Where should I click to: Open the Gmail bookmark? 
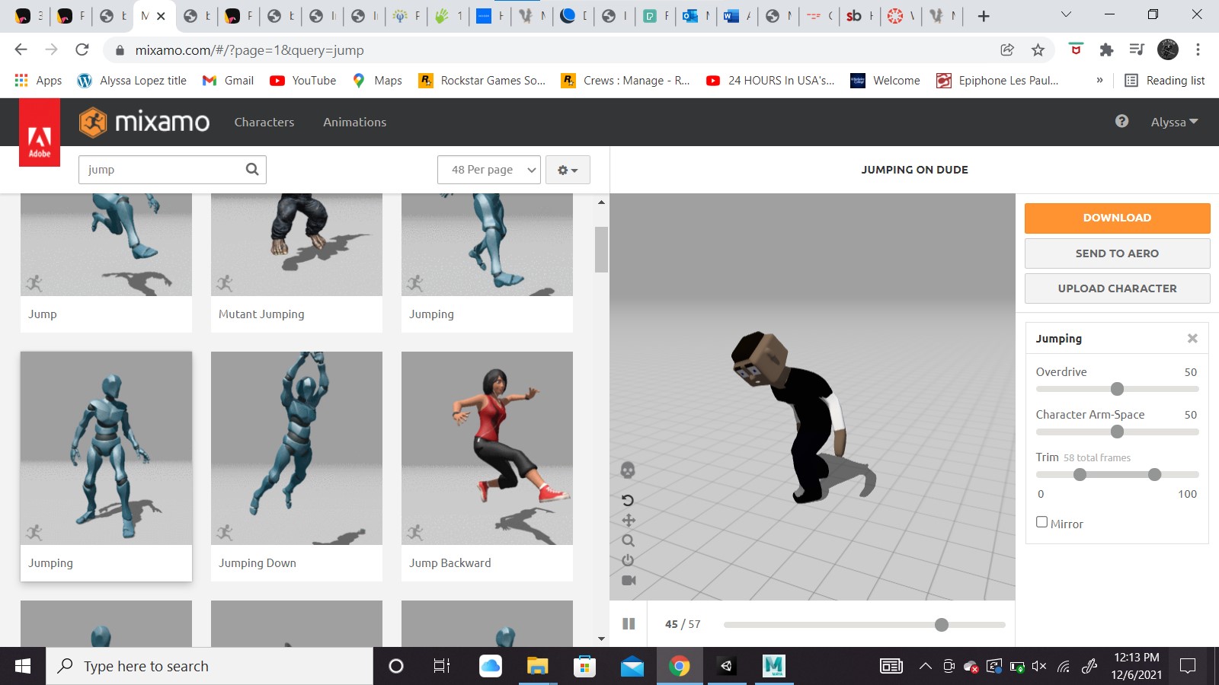point(228,80)
